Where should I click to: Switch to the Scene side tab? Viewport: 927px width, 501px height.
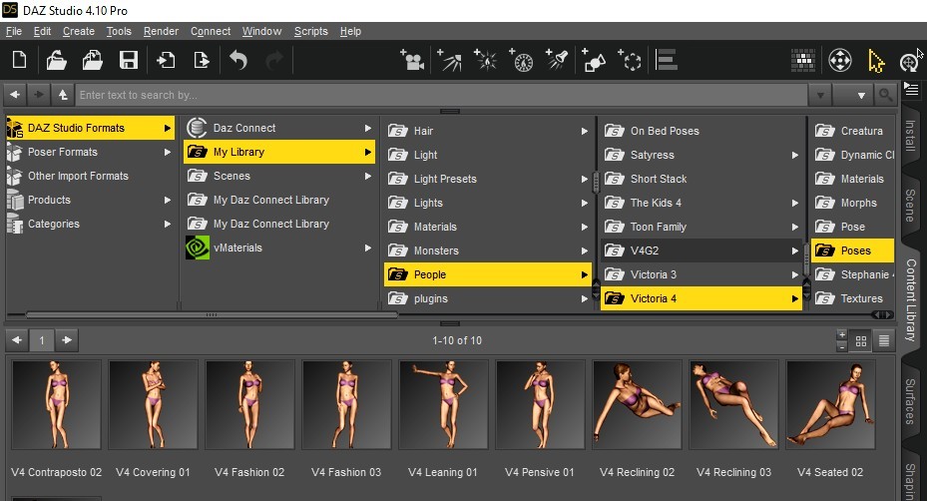click(910, 206)
